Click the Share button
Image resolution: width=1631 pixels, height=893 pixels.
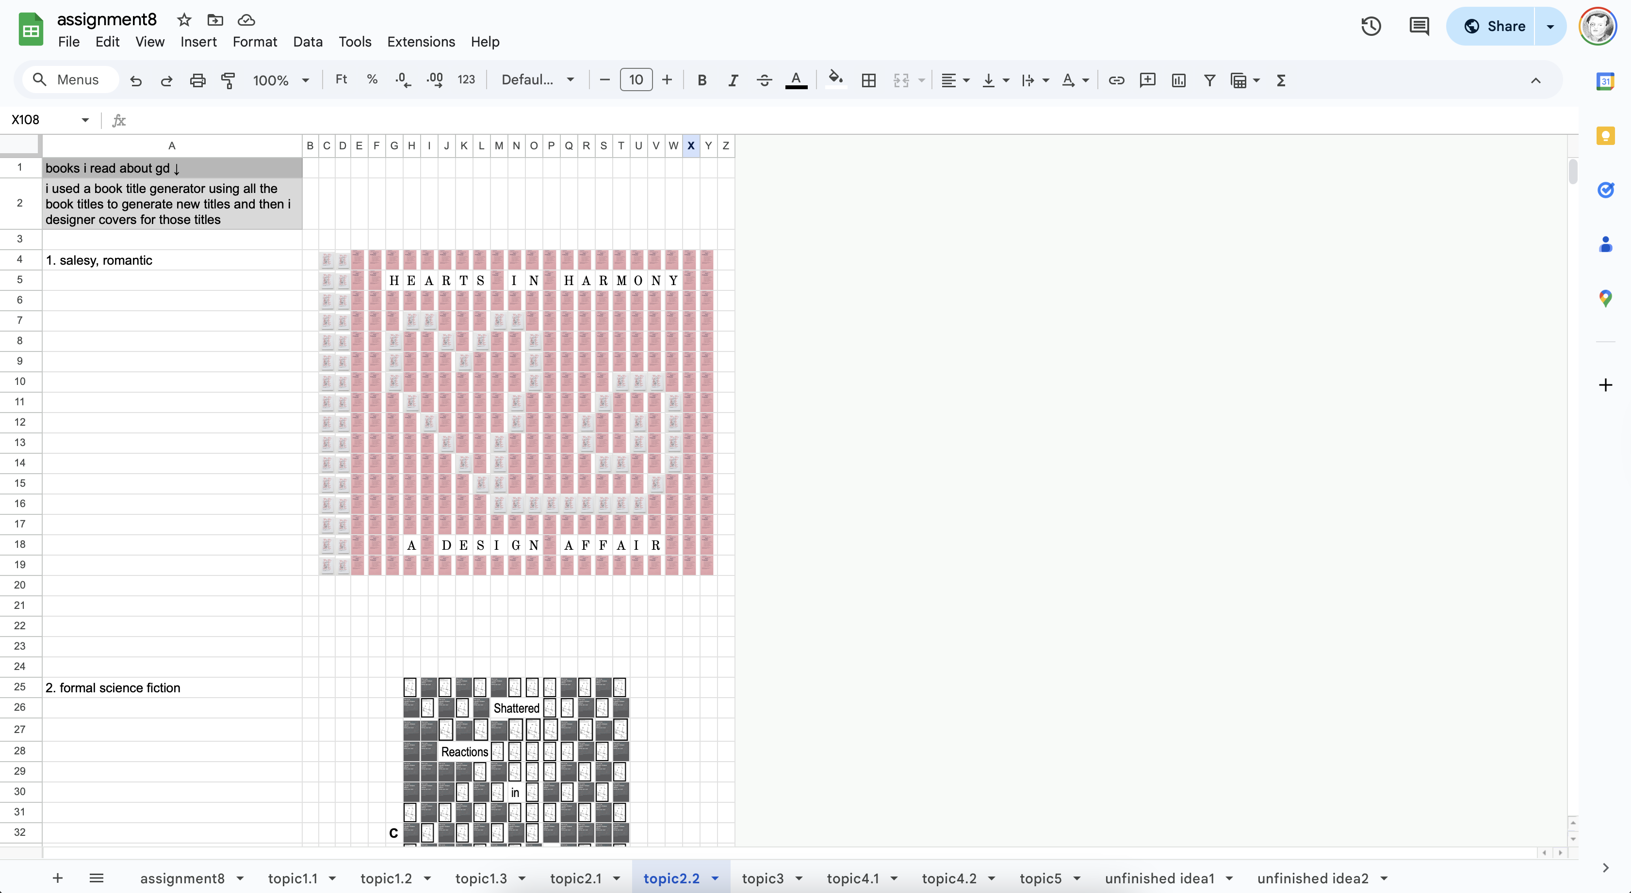point(1494,26)
